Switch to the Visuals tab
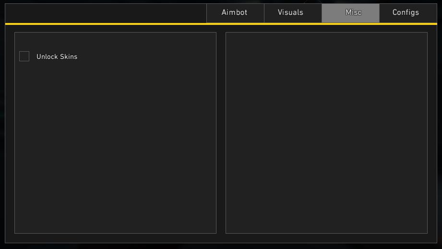The width and height of the screenshot is (442, 249). tap(291, 12)
